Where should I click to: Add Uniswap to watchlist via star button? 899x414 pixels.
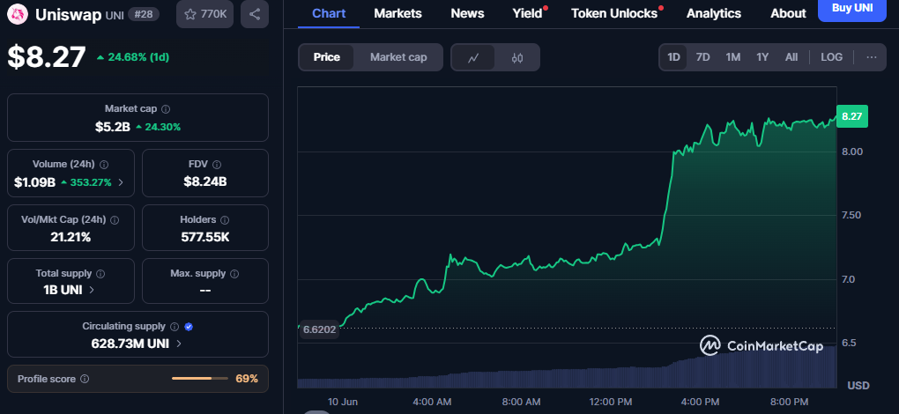coord(204,14)
